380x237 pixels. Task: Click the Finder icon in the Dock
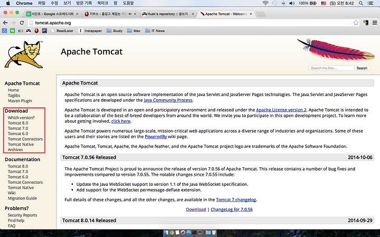166,233
